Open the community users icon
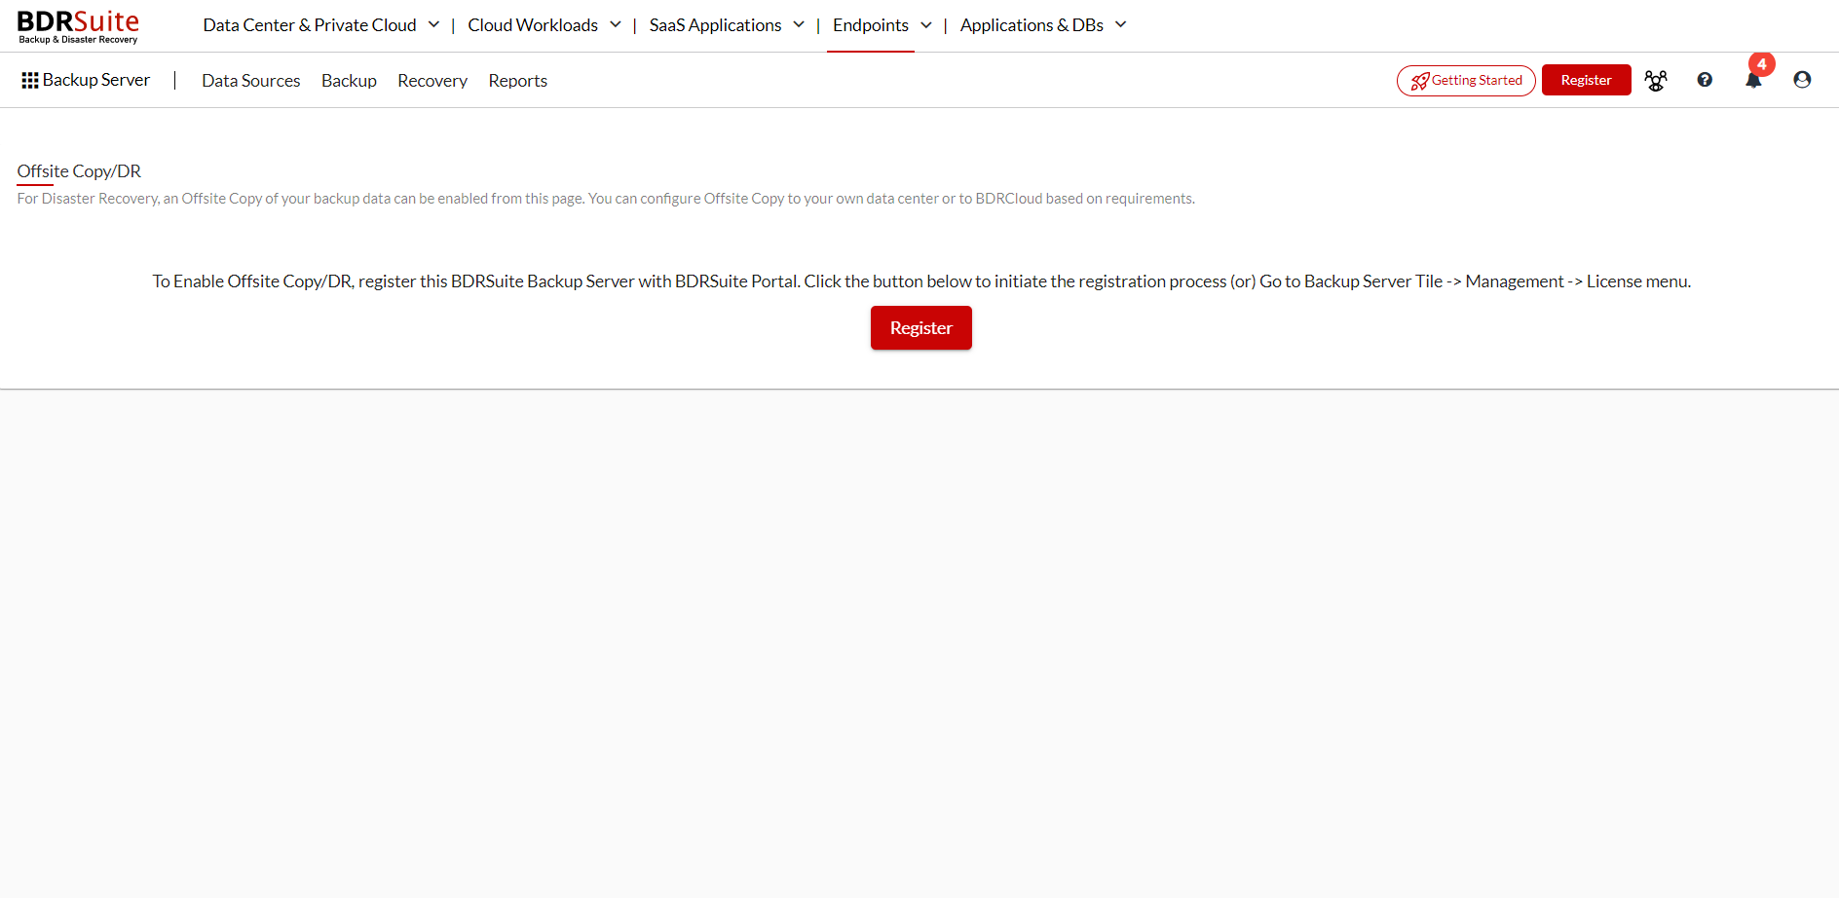 coord(1656,81)
